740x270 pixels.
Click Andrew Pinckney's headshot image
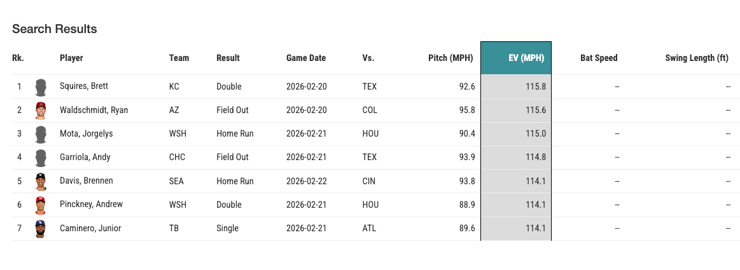click(41, 205)
